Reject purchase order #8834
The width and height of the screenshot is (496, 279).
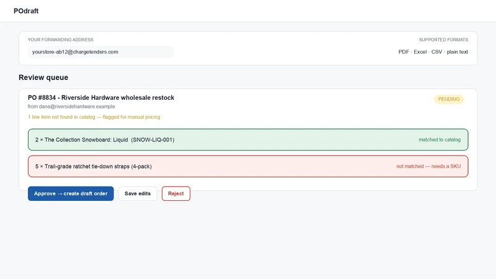(176, 193)
